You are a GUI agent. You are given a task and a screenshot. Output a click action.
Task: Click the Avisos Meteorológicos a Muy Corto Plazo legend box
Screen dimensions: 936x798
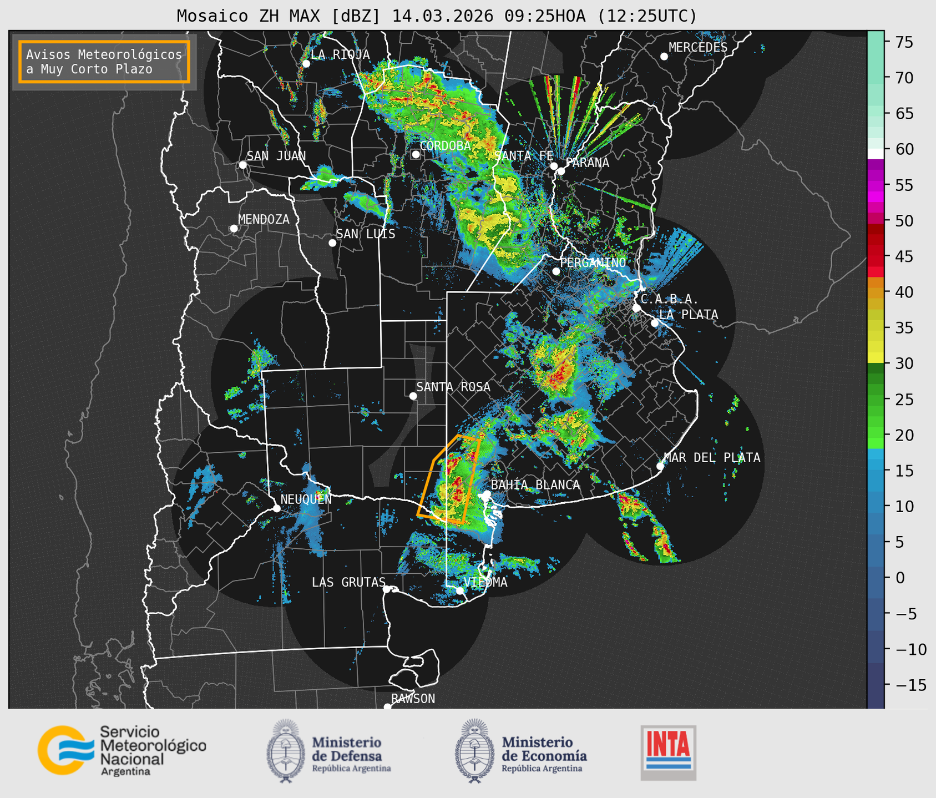click(x=104, y=62)
